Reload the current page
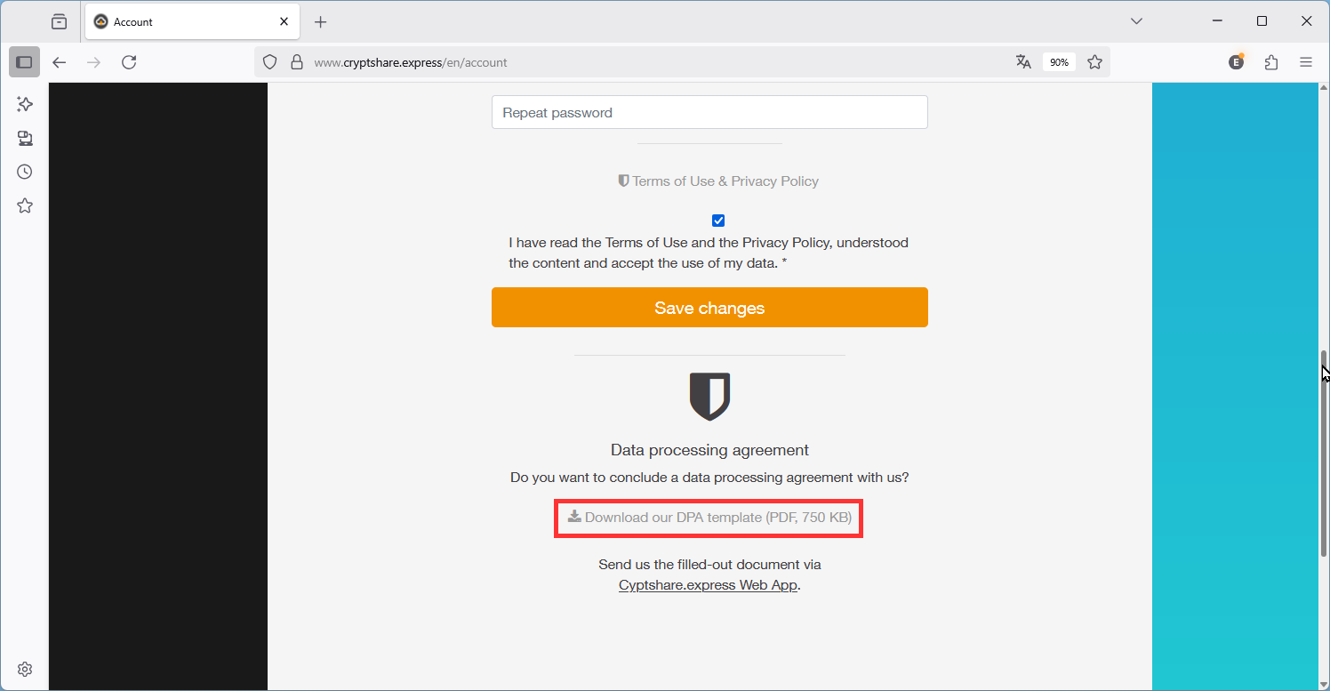Screen dimensions: 1330x691 pyautogui.click(x=129, y=62)
